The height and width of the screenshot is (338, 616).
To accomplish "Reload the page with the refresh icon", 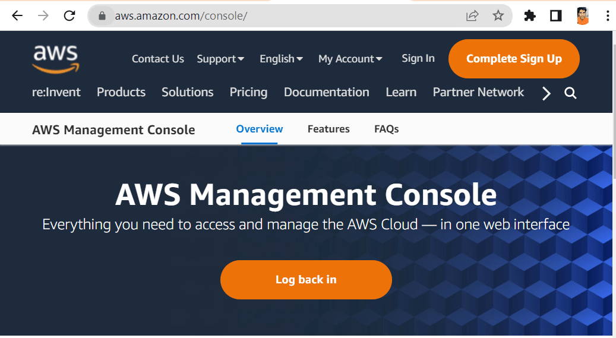I will (x=70, y=16).
